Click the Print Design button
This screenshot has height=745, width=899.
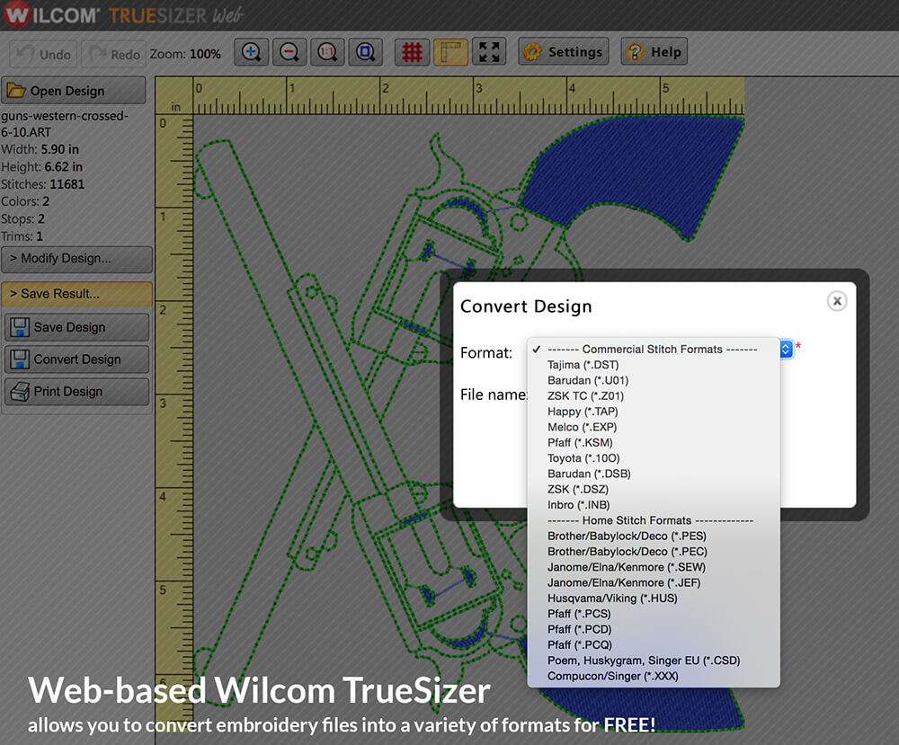coord(76,392)
